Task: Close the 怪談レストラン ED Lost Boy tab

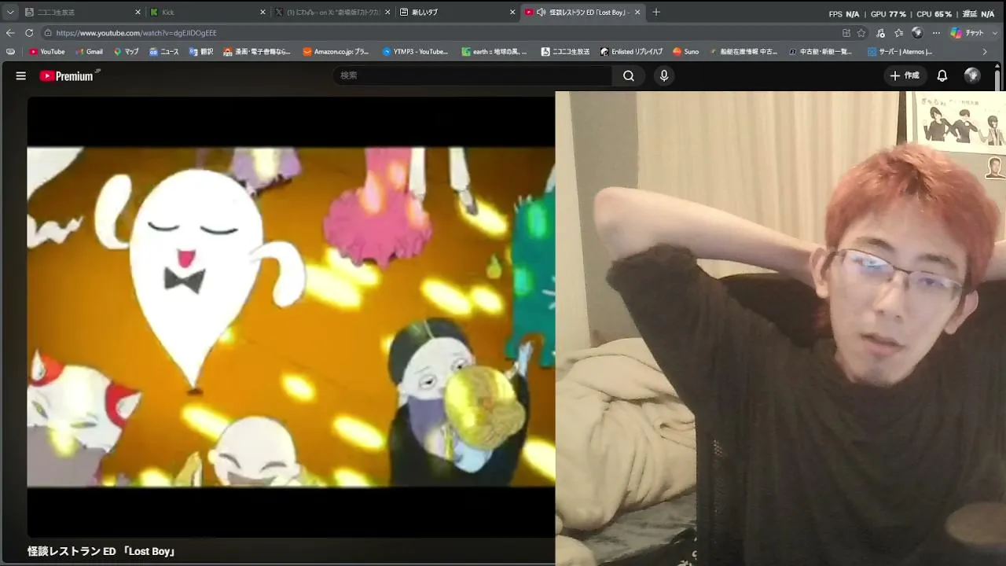Action: coord(637,13)
